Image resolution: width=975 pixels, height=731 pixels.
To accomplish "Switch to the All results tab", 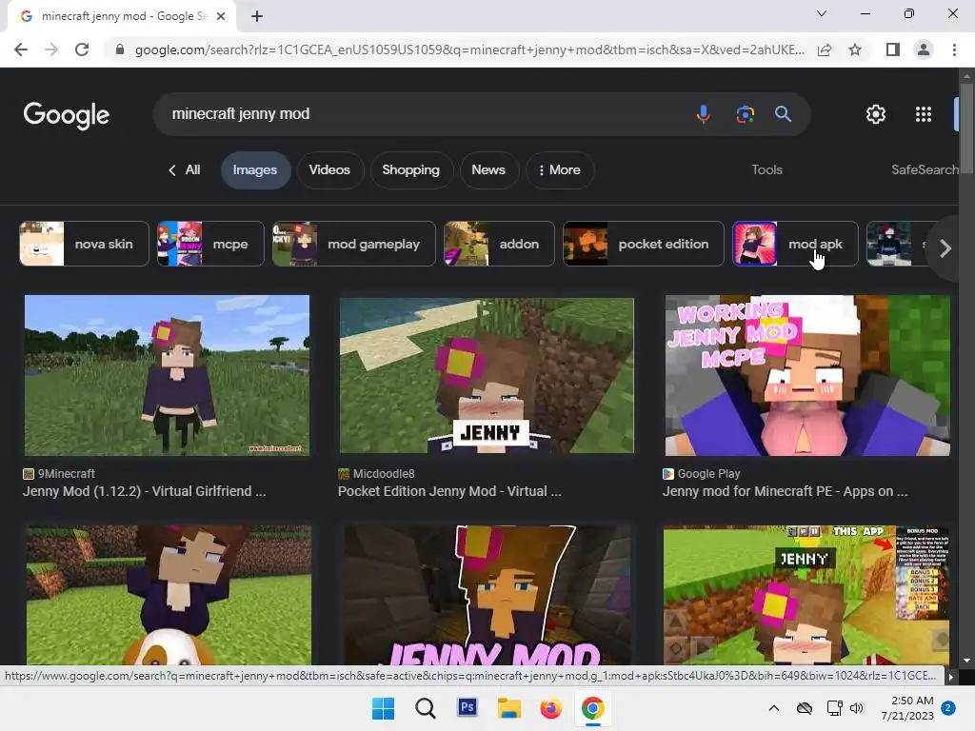I will tap(185, 169).
